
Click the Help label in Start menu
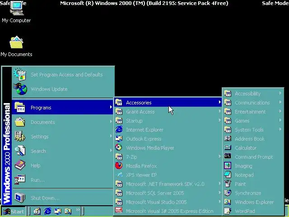tap(35, 165)
